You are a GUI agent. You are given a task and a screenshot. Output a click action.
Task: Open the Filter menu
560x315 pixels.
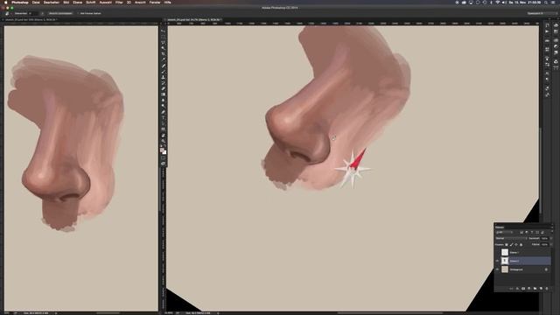pos(119,2)
